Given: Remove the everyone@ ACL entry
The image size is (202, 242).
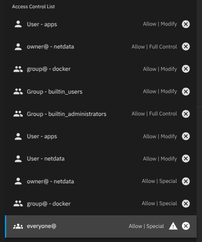Looking at the screenshot, I should (186, 226).
